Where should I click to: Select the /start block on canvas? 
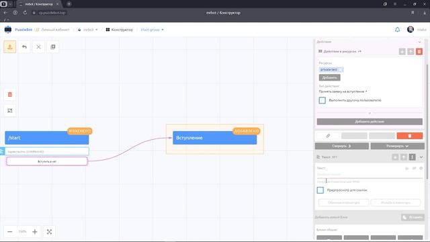pos(47,138)
